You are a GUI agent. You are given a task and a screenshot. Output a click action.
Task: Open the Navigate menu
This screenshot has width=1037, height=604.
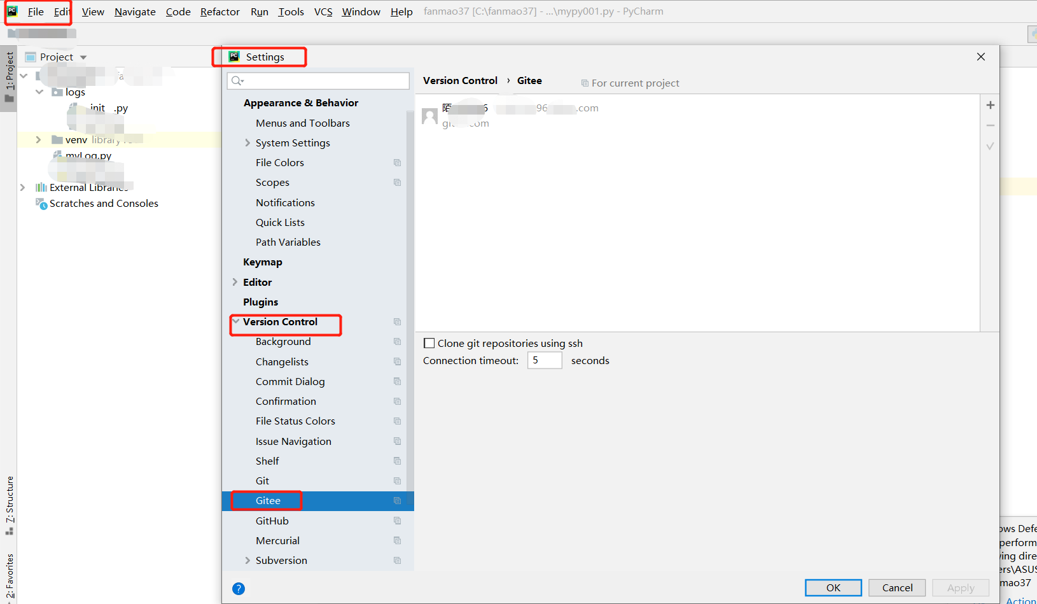pyautogui.click(x=135, y=11)
